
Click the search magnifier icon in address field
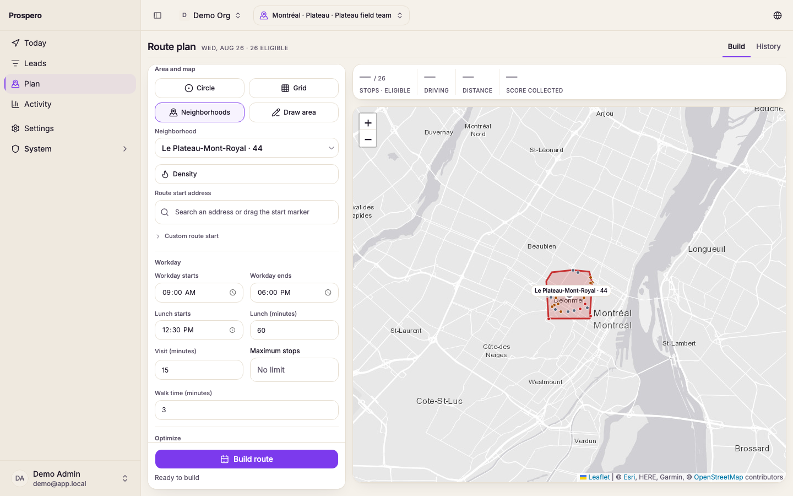click(165, 212)
